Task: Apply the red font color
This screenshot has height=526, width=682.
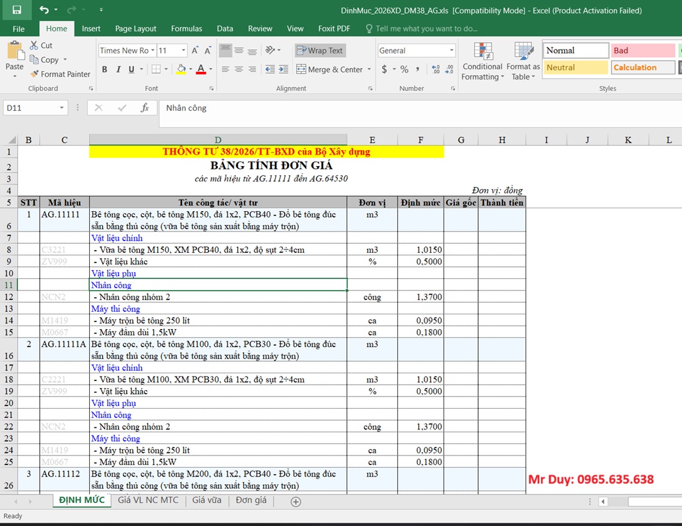Action: (201, 69)
